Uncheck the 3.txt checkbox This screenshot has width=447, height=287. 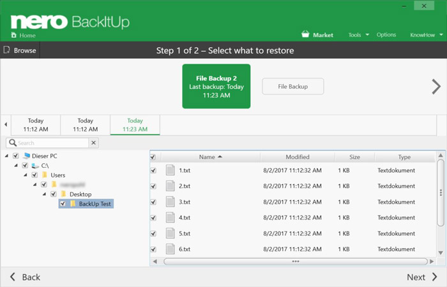[153, 202]
